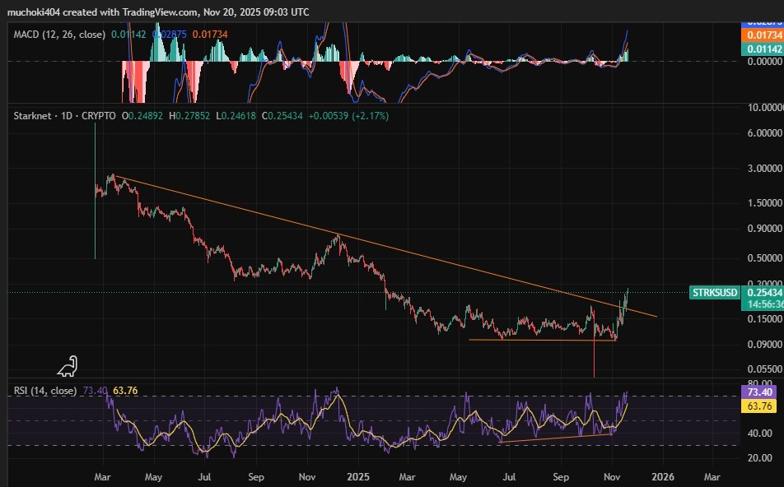Click the Starknet 1D CRYPTO chart title

coord(64,116)
